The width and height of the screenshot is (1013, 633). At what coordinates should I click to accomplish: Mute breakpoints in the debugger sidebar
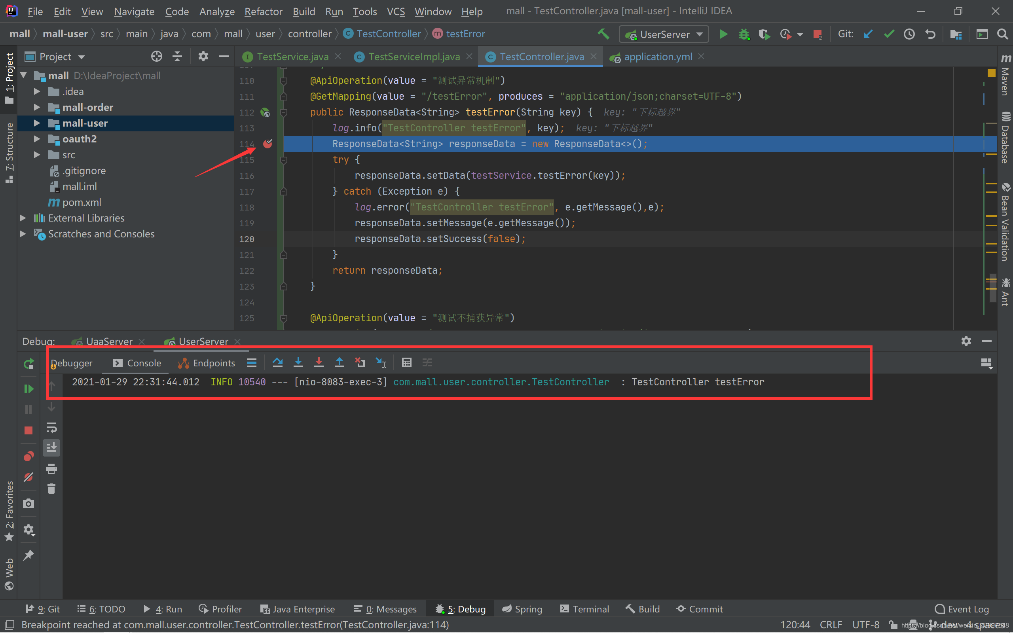pos(28,477)
